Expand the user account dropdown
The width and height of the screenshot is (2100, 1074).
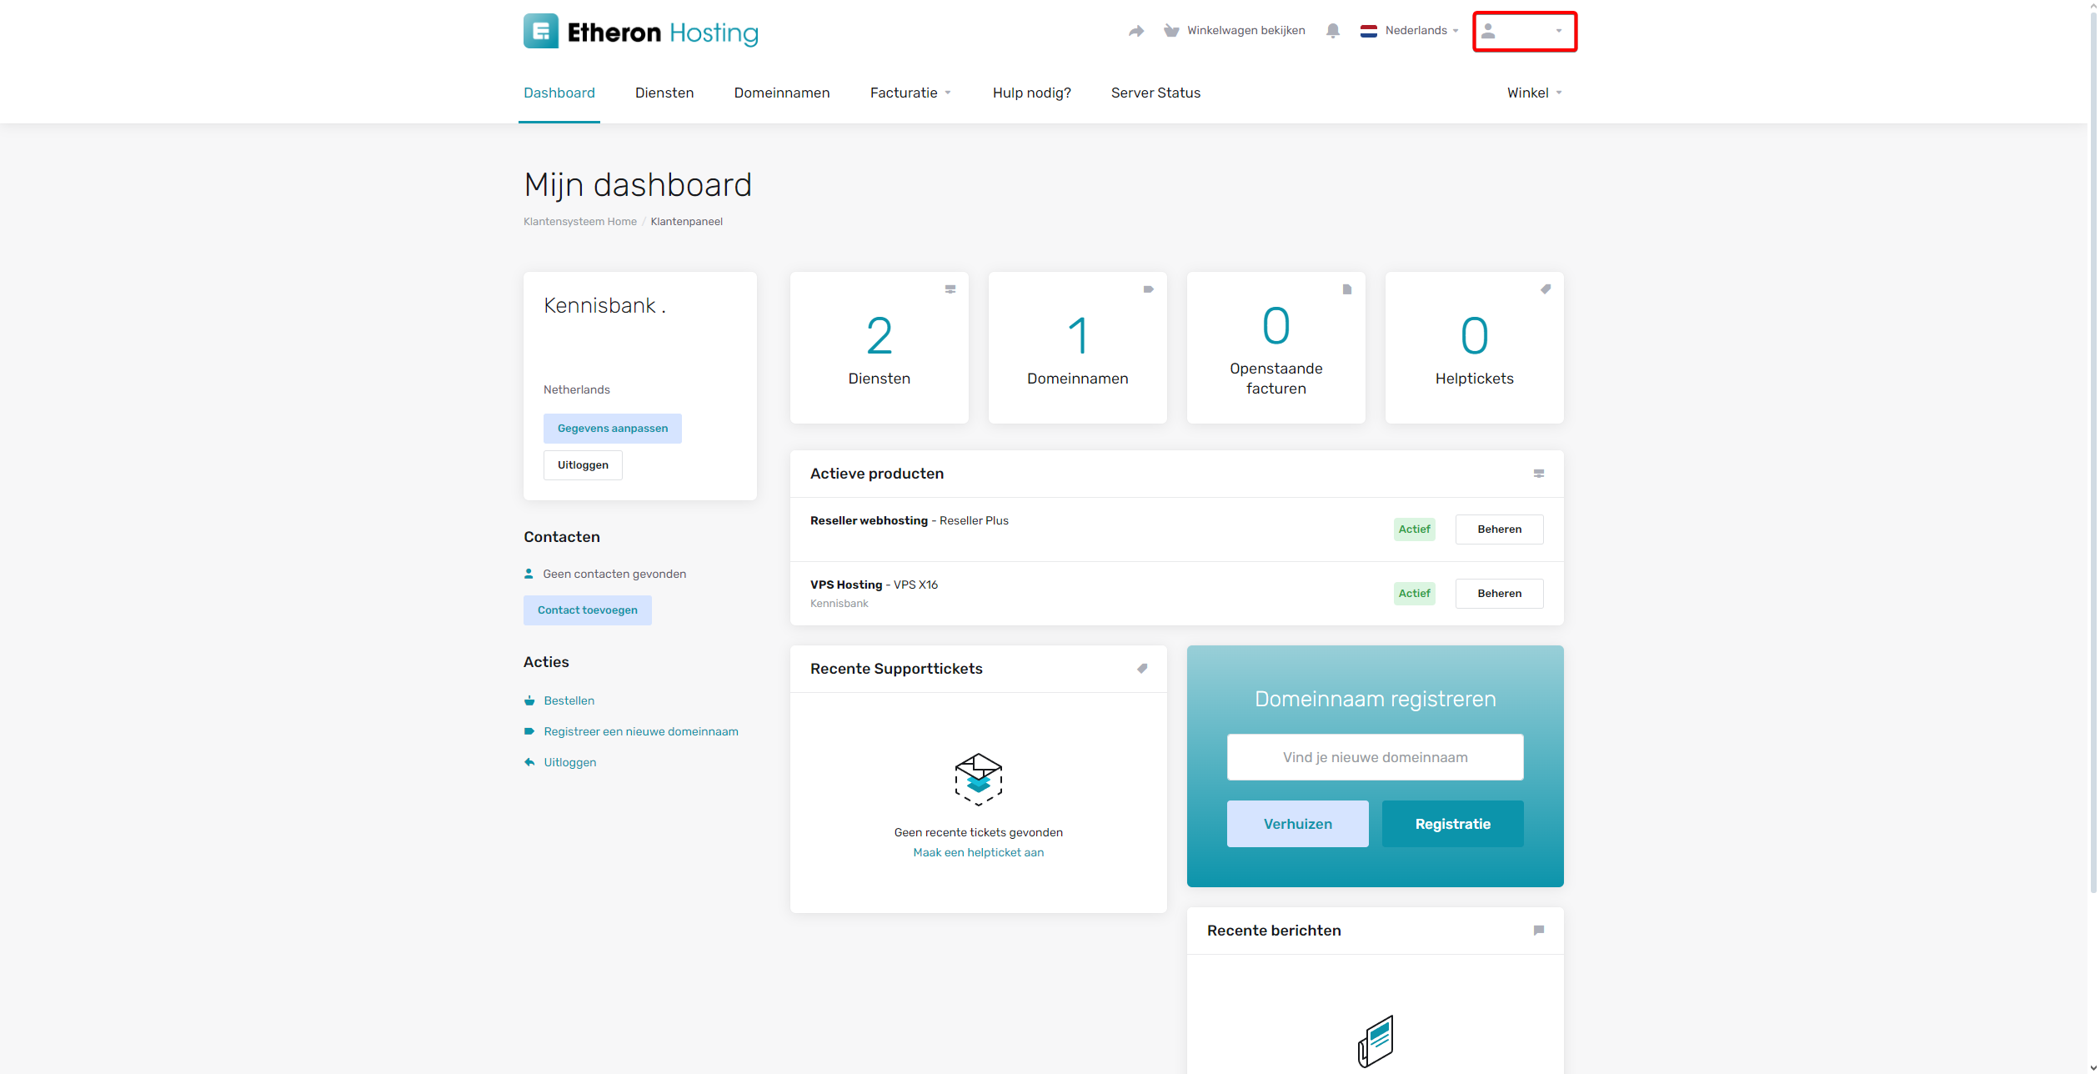click(x=1524, y=32)
